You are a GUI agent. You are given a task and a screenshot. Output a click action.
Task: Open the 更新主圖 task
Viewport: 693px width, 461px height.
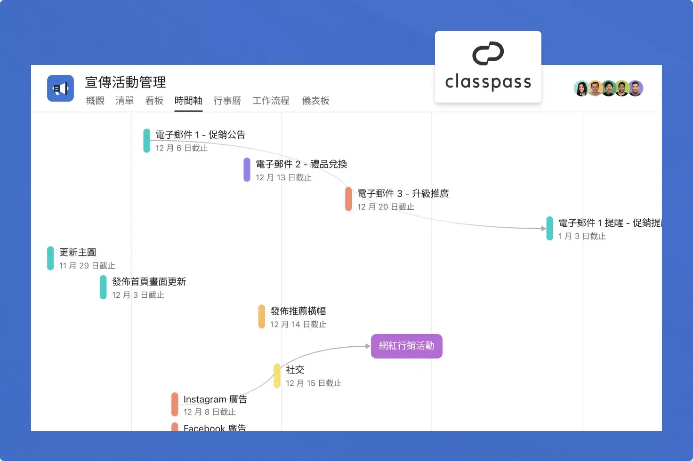[78, 252]
